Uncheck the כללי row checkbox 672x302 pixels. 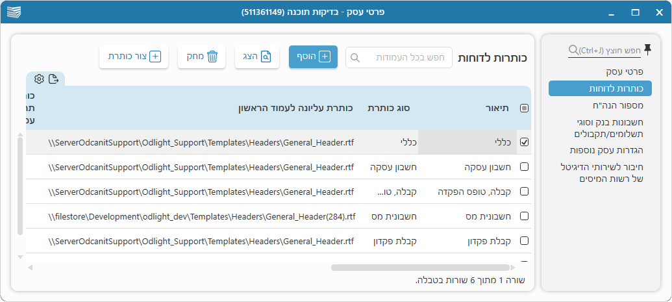click(524, 142)
